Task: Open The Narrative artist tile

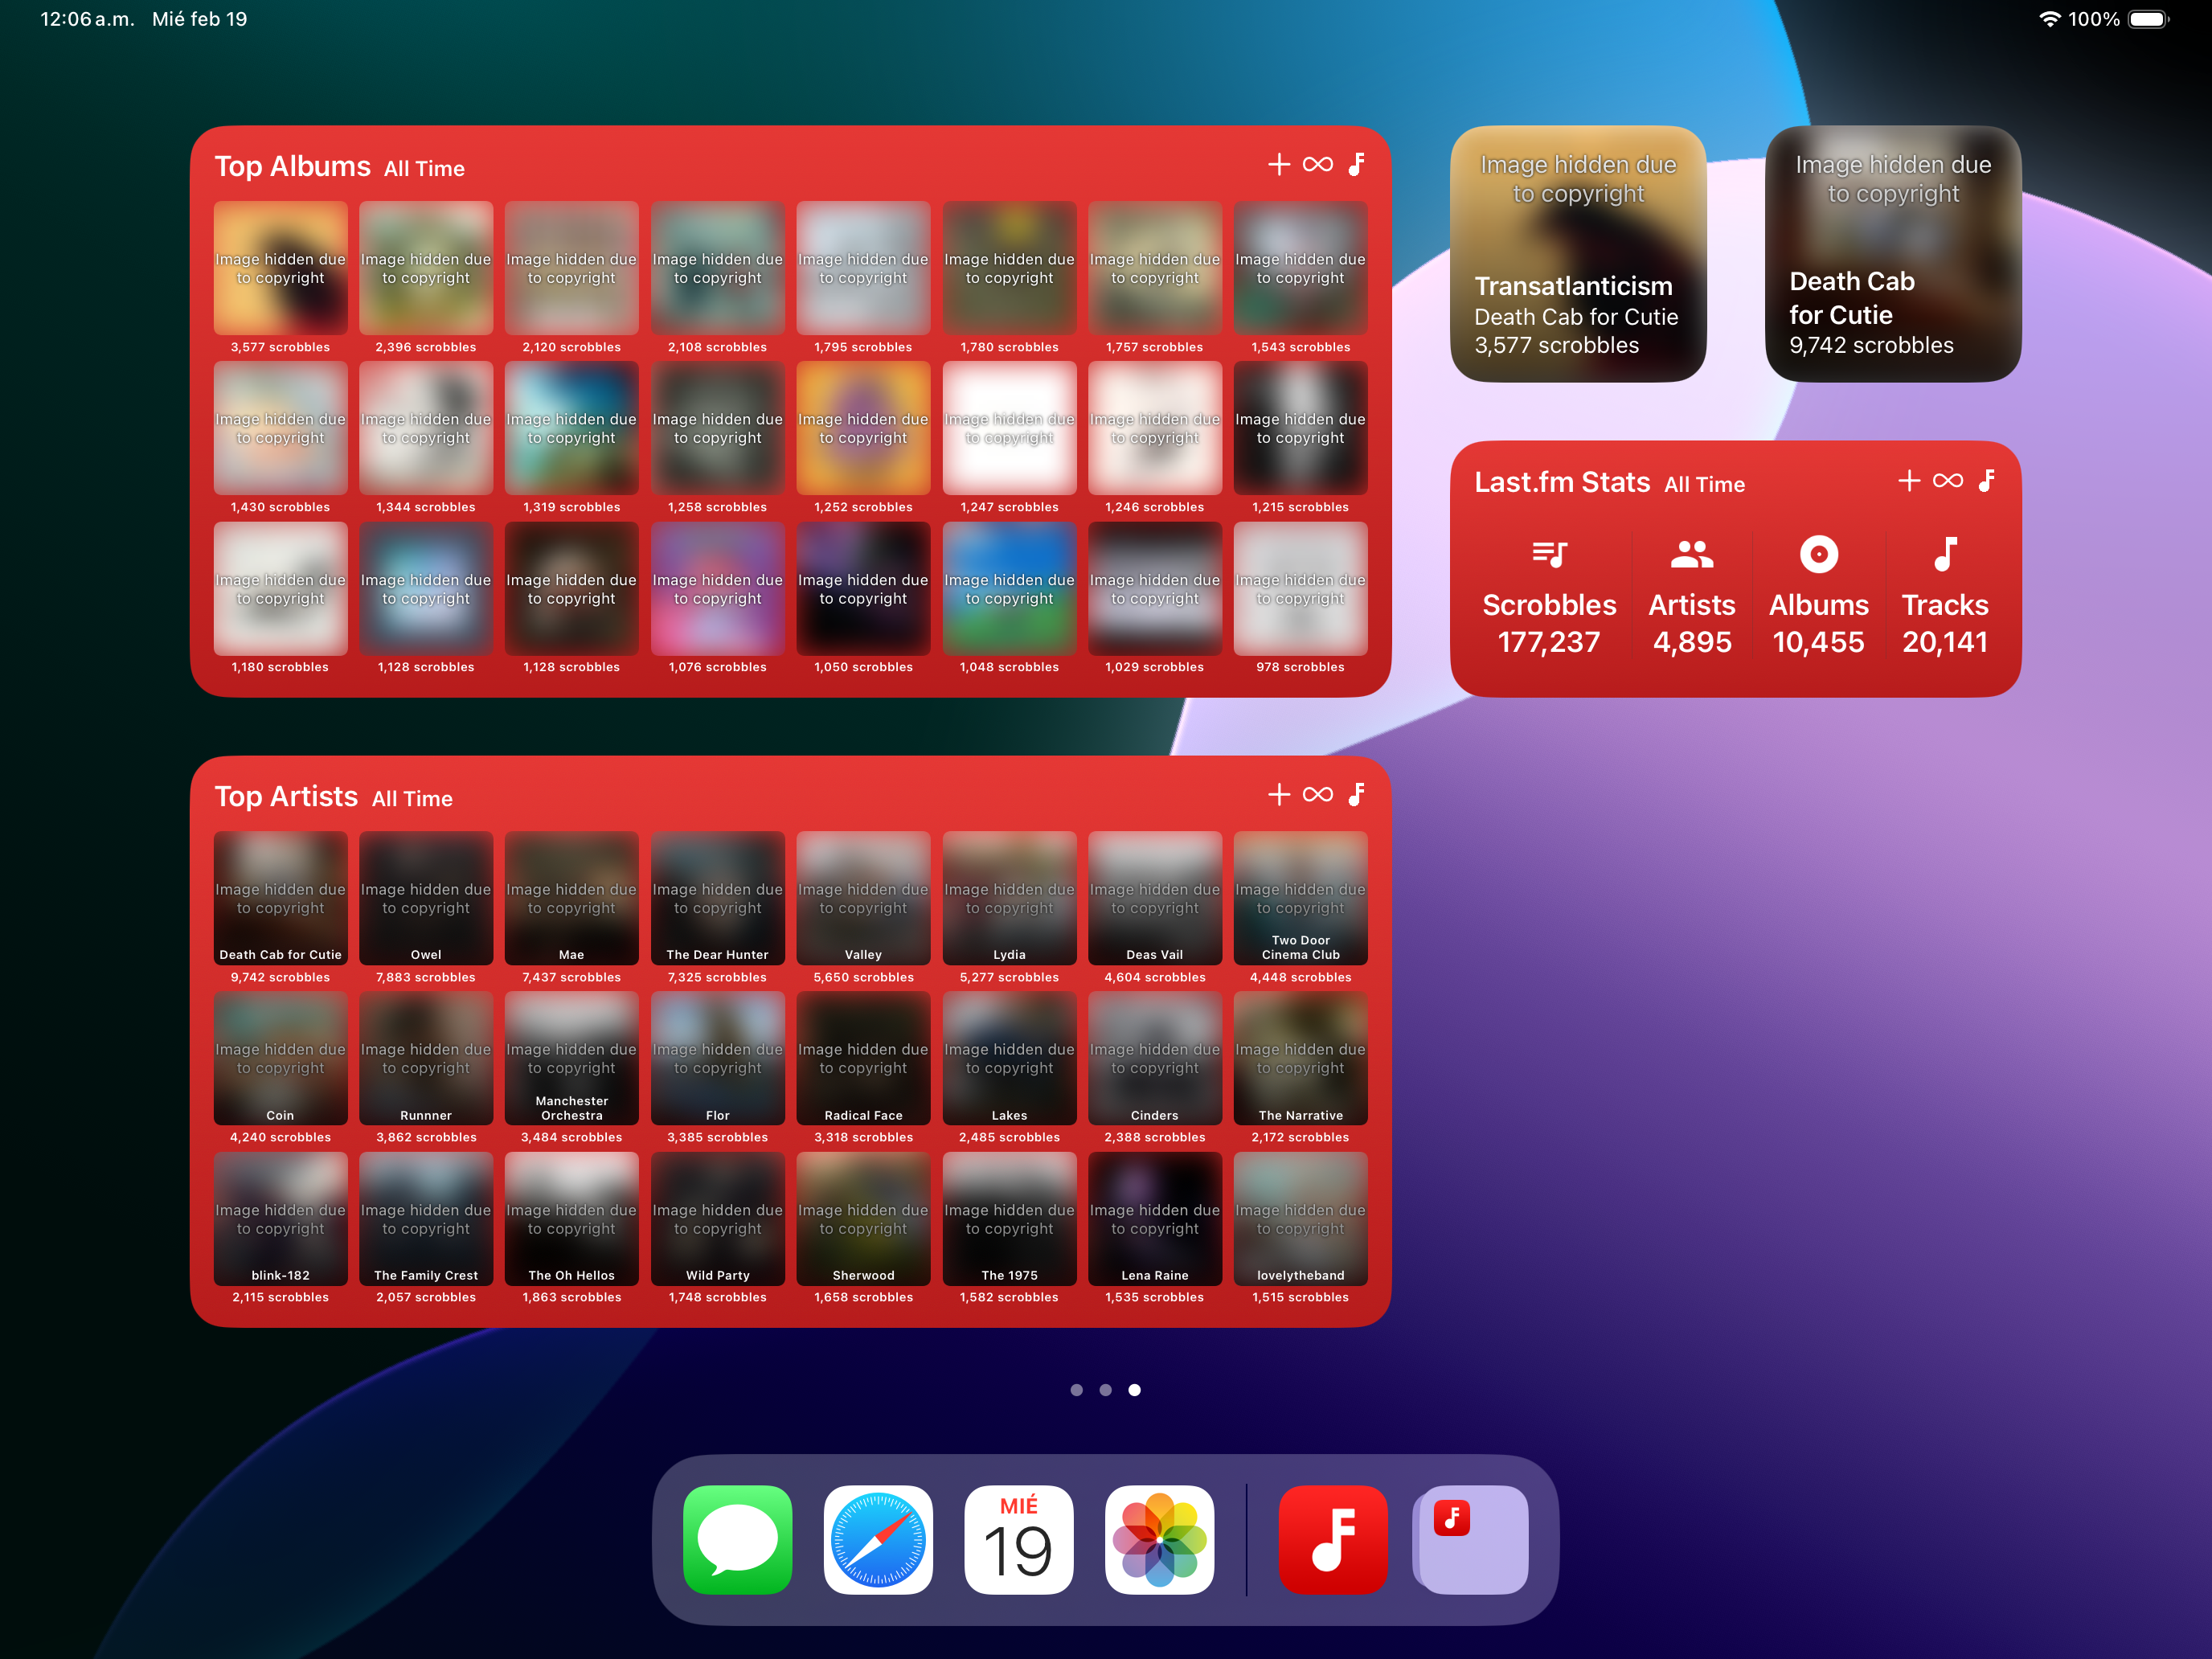Action: (1300, 1058)
